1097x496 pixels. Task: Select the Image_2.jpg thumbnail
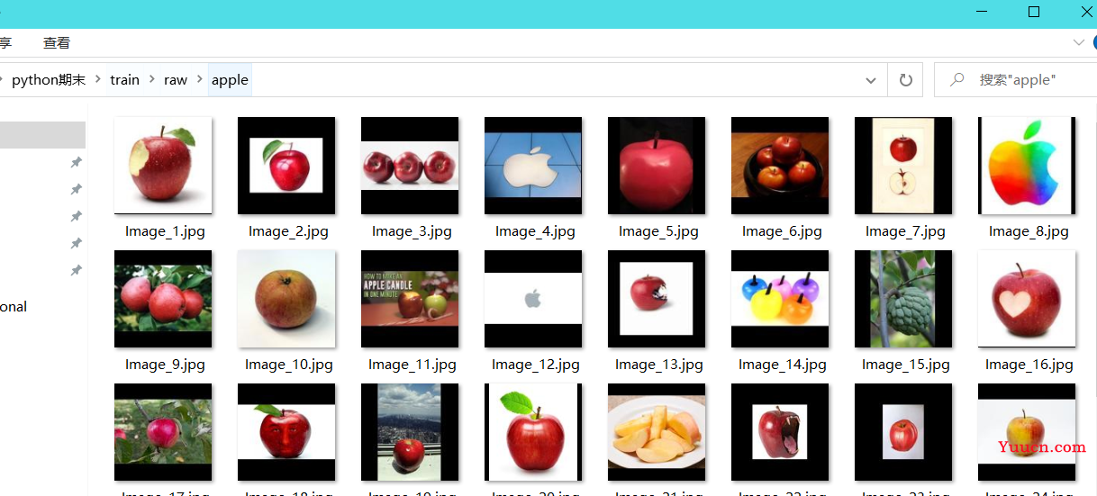pyautogui.click(x=286, y=166)
